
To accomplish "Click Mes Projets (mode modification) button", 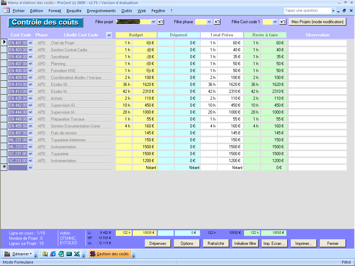I will (x=318, y=22).
